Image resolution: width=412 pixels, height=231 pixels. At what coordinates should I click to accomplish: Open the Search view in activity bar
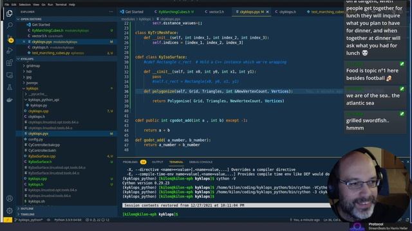tap(10, 26)
